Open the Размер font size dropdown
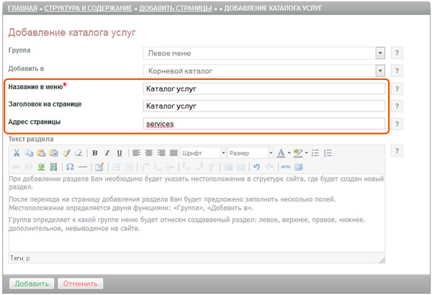This screenshot has height=295, width=432. pyautogui.click(x=248, y=153)
